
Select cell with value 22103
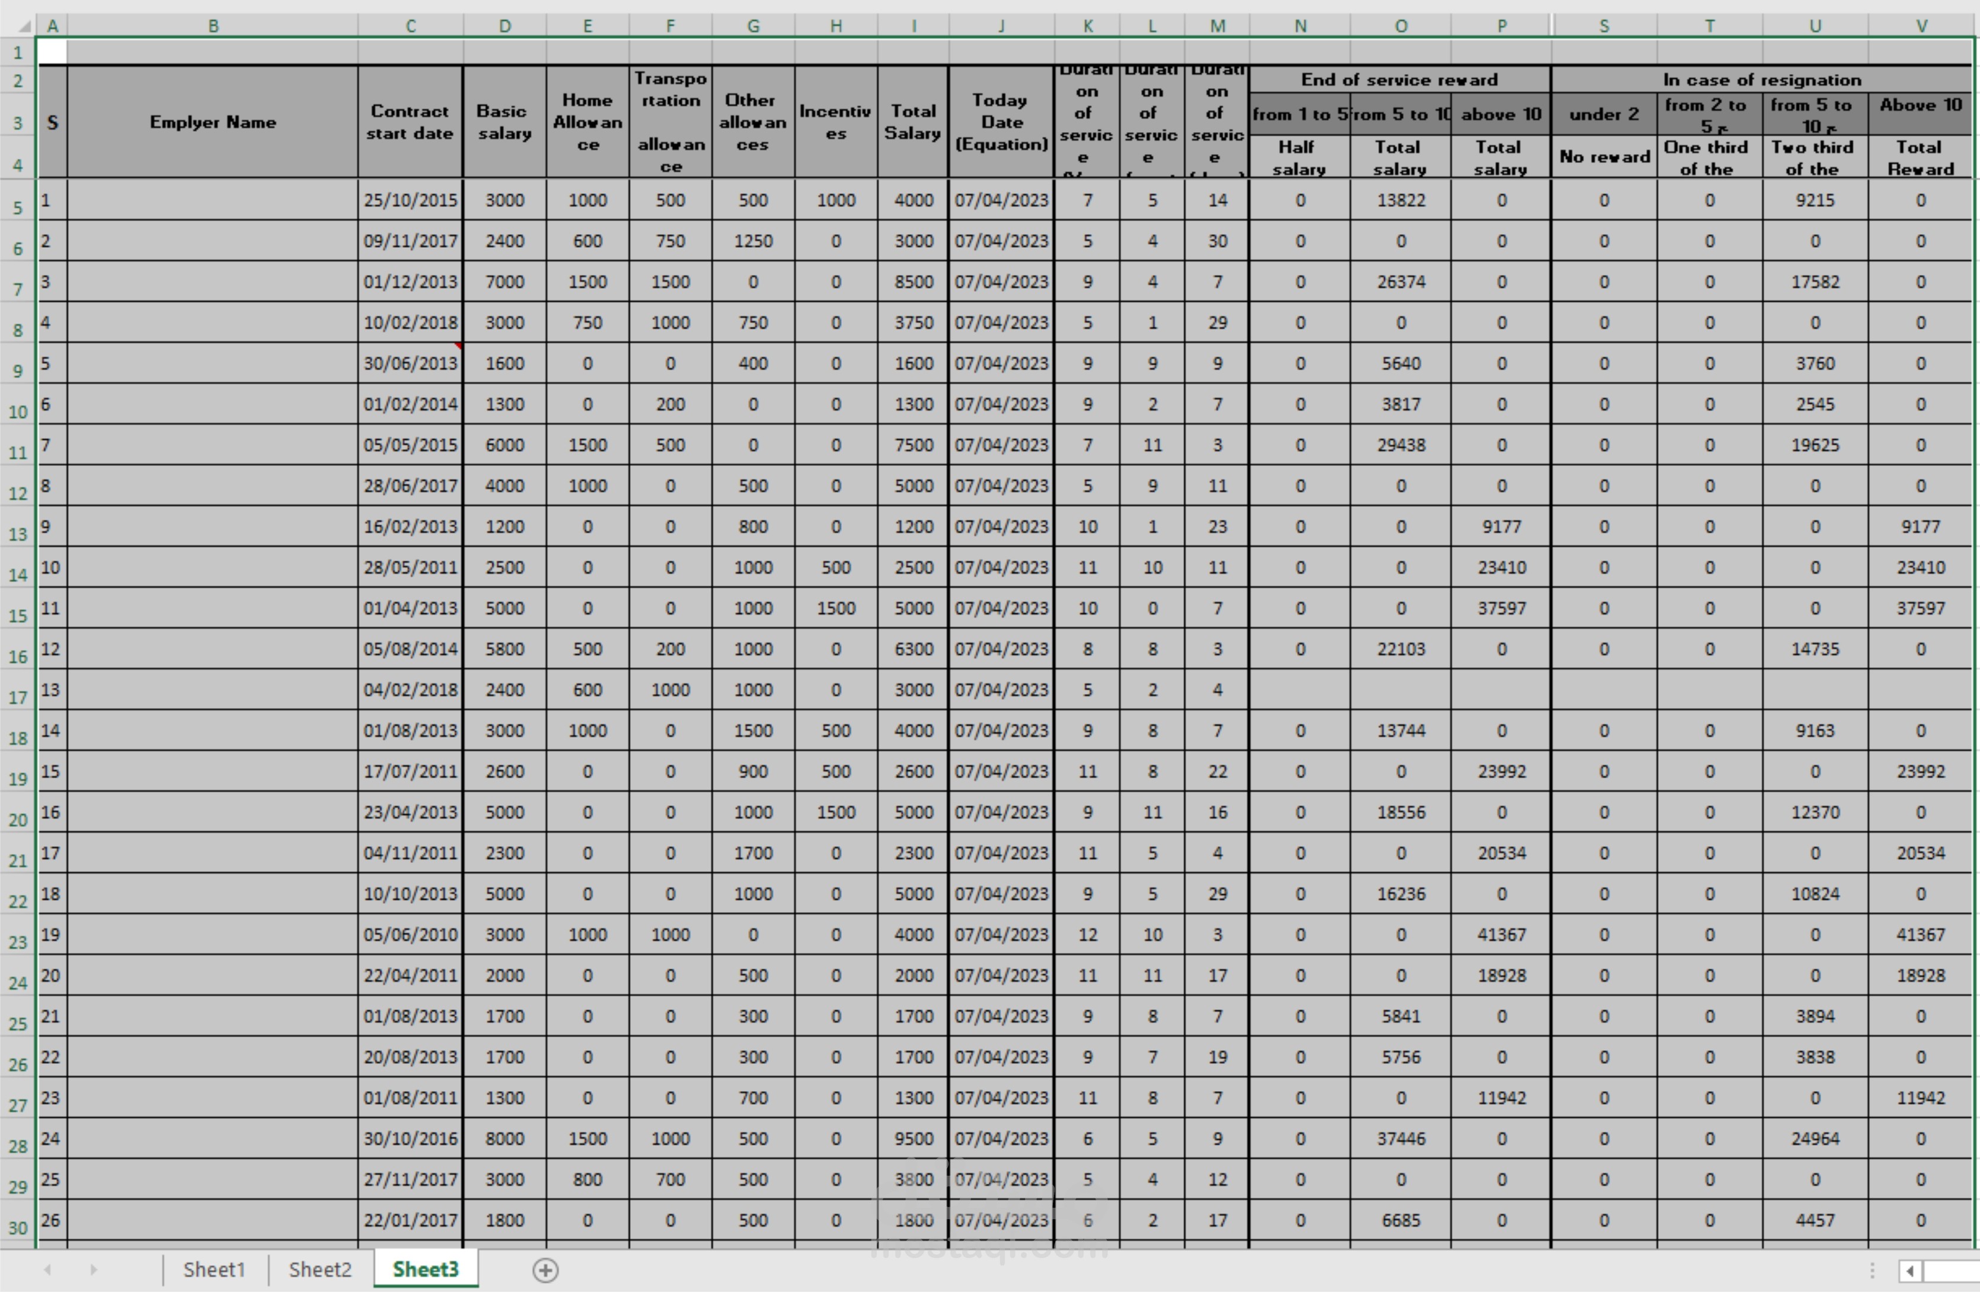click(x=1401, y=649)
